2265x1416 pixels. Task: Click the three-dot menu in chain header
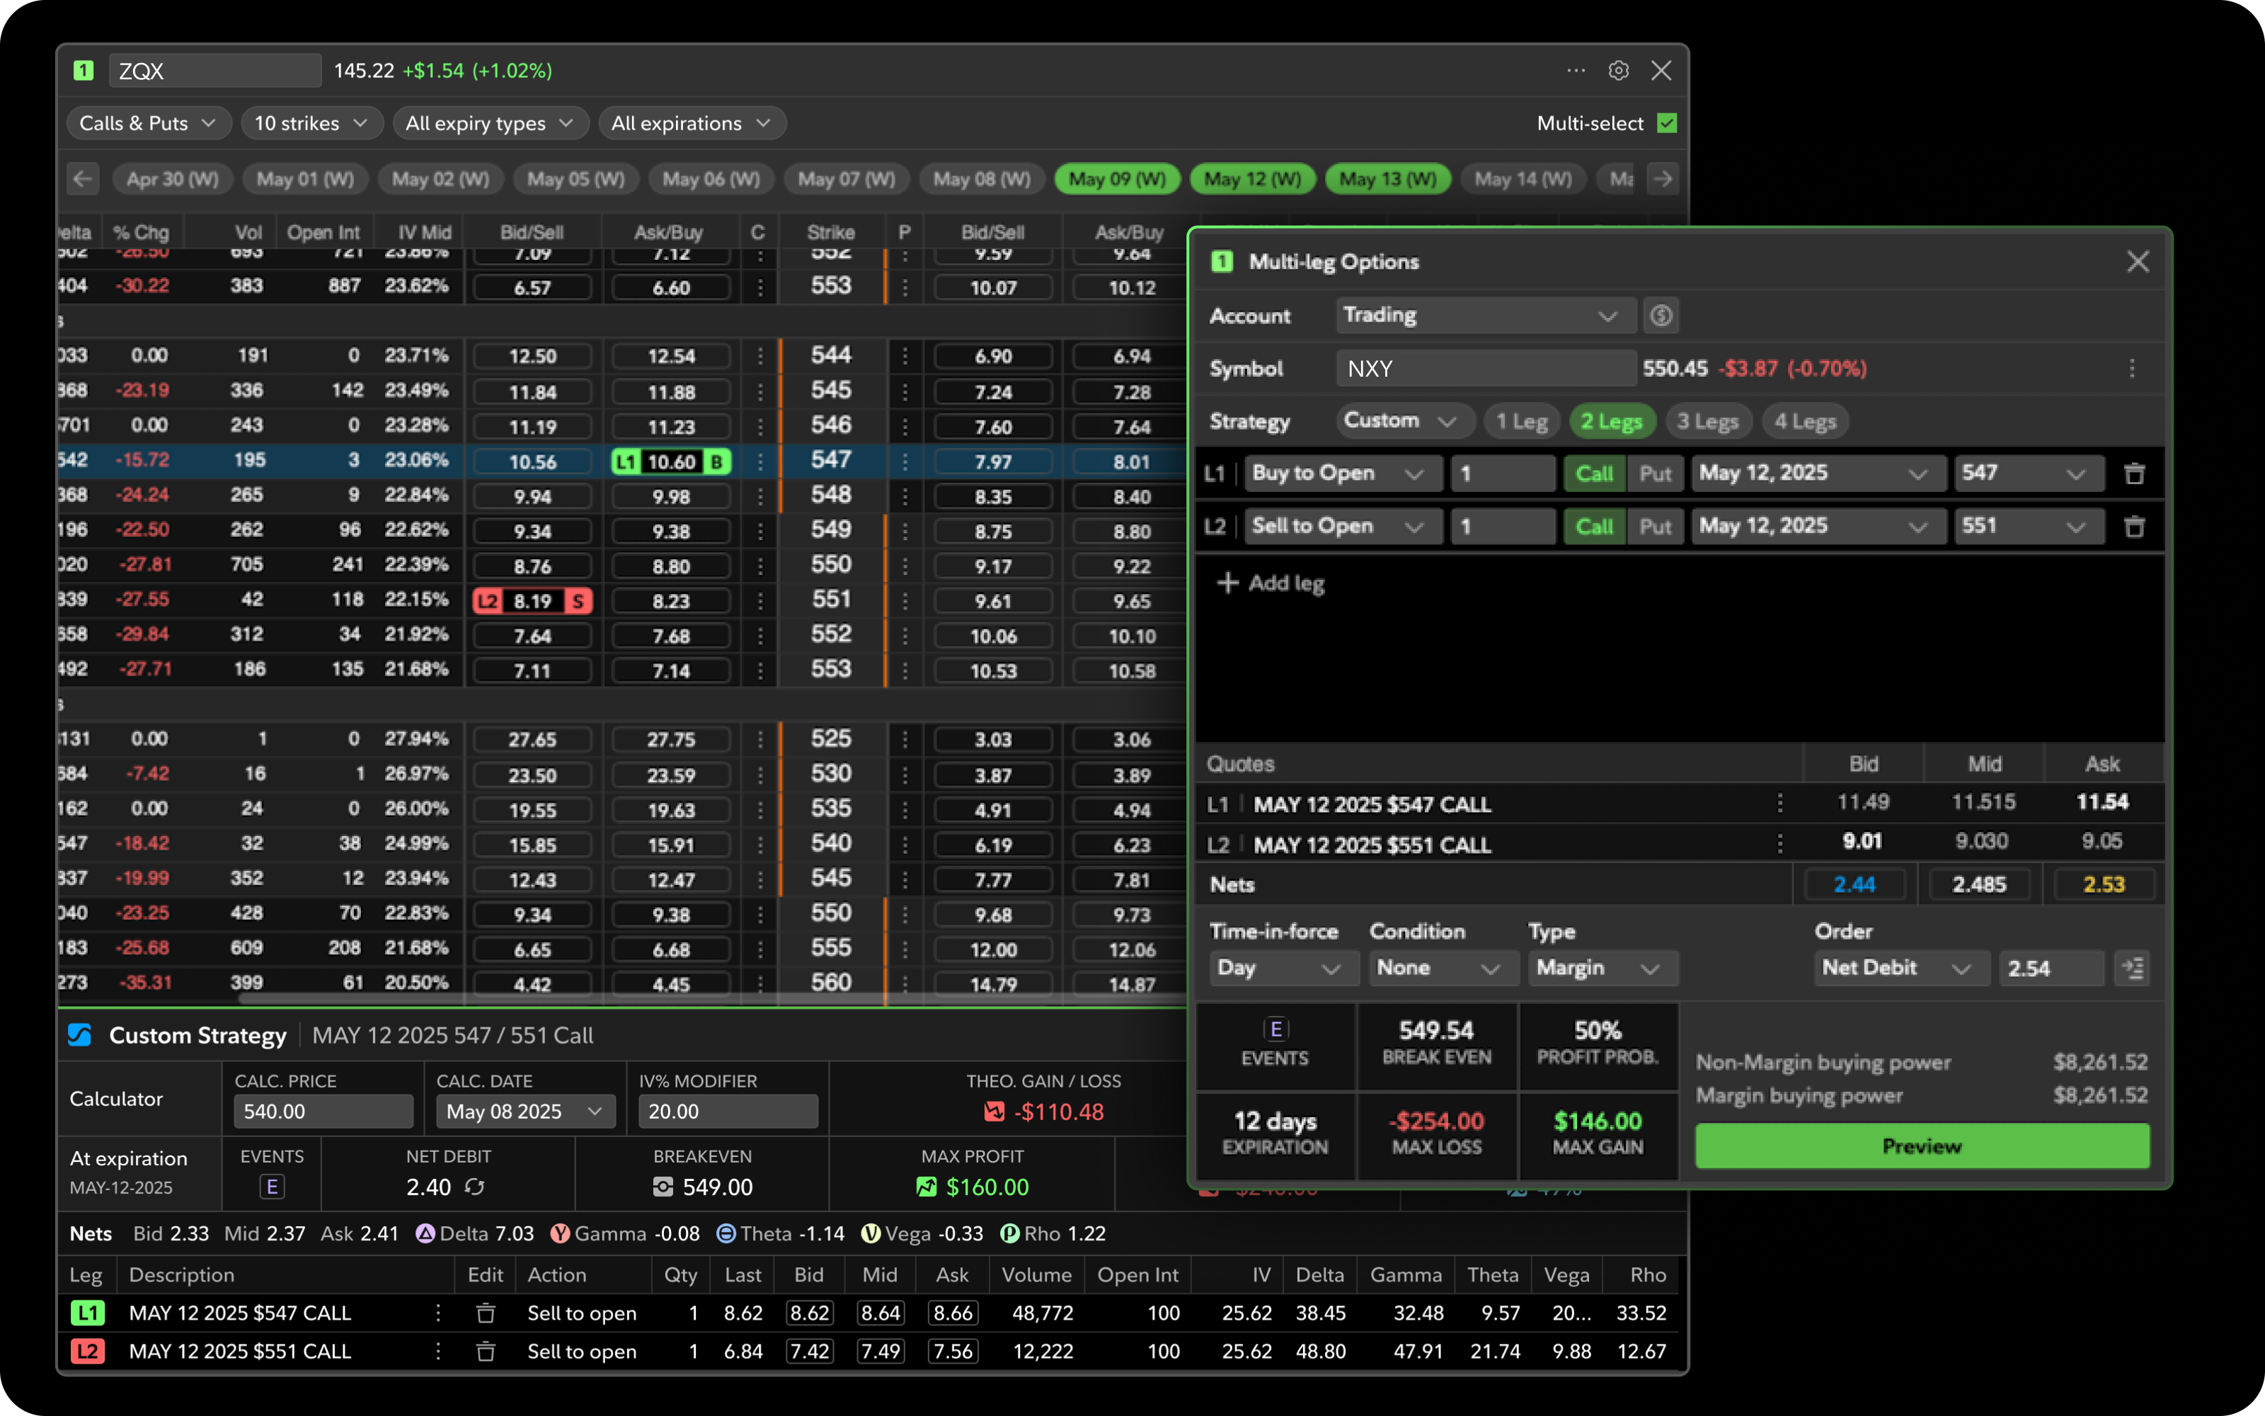pos(1576,72)
